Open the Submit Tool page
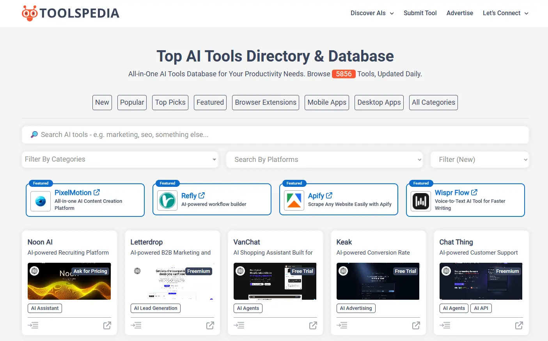 click(420, 13)
